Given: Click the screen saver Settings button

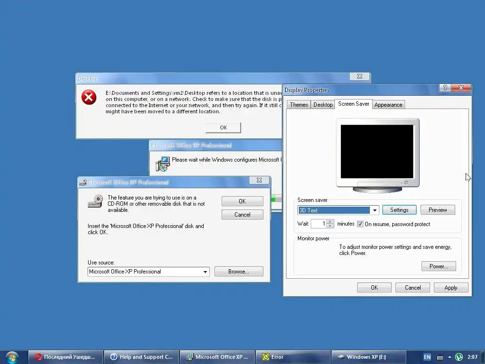Looking at the screenshot, I should 399,210.
